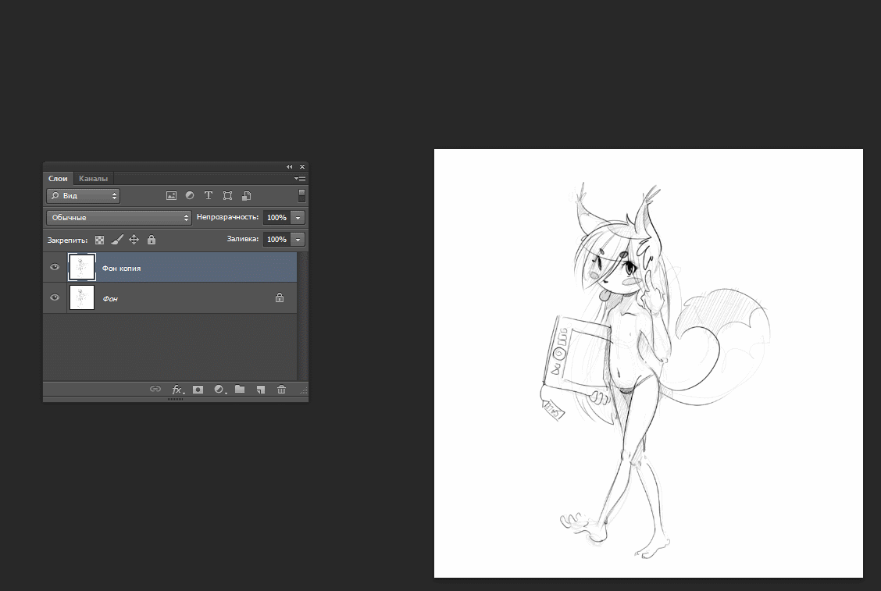The width and height of the screenshot is (881, 591).
Task: Select the Фон layer name
Action: pos(110,299)
